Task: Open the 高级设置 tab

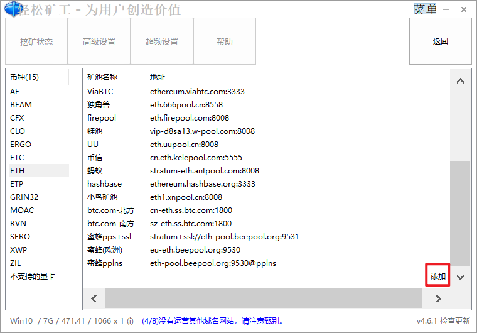Action: click(x=99, y=41)
